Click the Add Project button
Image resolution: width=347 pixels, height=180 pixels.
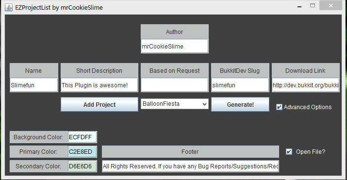tap(99, 104)
